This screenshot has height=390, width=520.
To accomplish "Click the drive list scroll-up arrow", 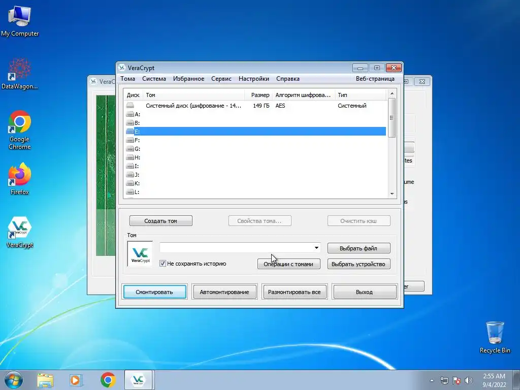I will [392, 93].
